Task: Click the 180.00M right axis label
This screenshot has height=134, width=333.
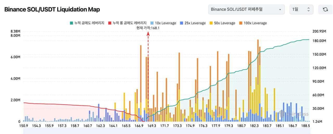Action: [x=319, y=41]
